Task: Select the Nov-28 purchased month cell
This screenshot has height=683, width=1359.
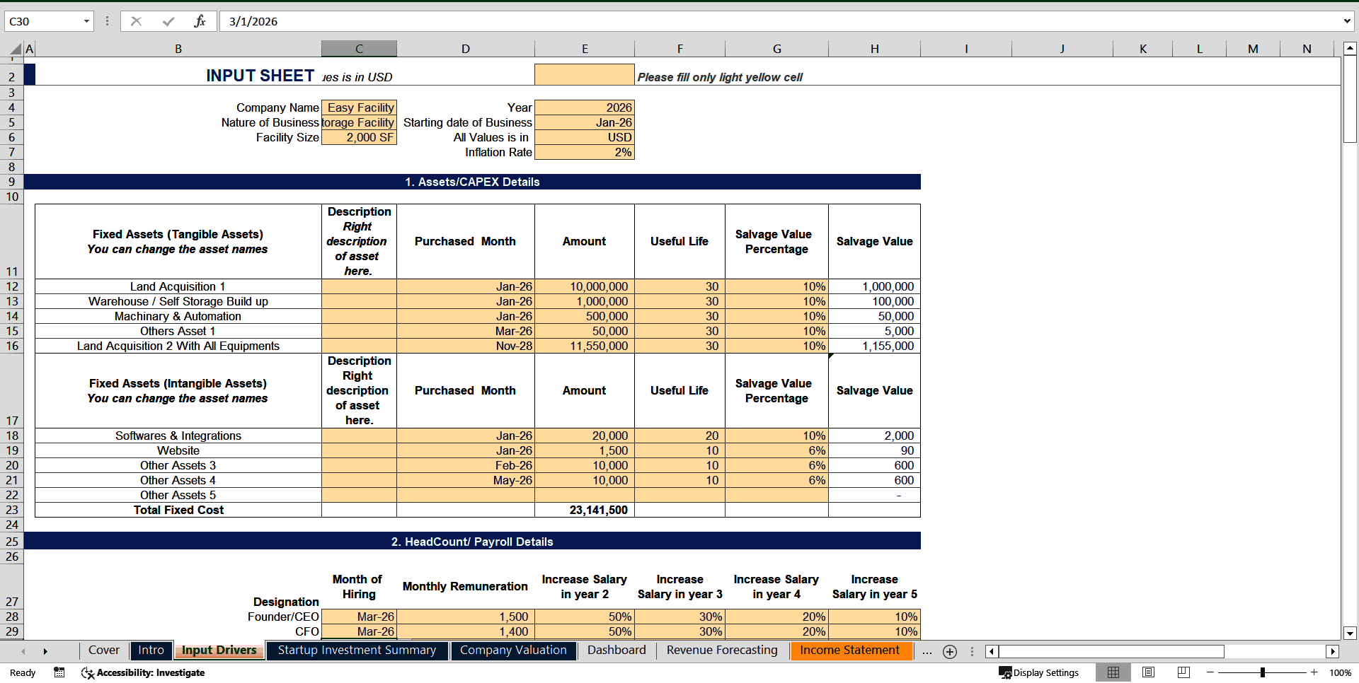Action: point(466,346)
